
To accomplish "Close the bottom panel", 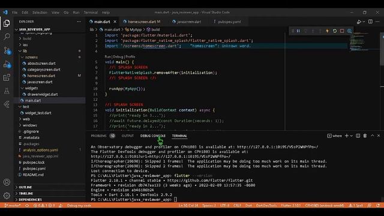I will tap(379, 136).
